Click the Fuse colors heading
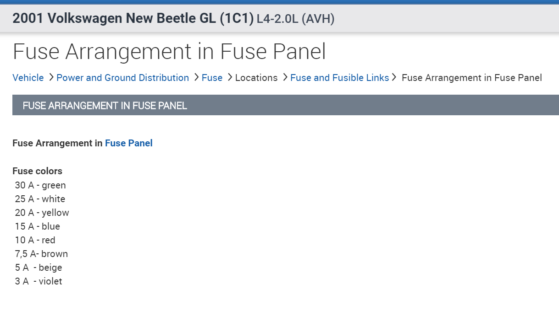The image size is (559, 311). [37, 171]
